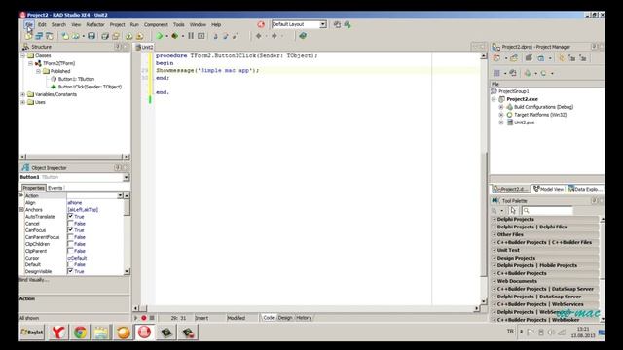Viewport: 623px width, 350px height.
Task: Click the New project icon in Project Manager
Action: pyautogui.click(x=514, y=58)
